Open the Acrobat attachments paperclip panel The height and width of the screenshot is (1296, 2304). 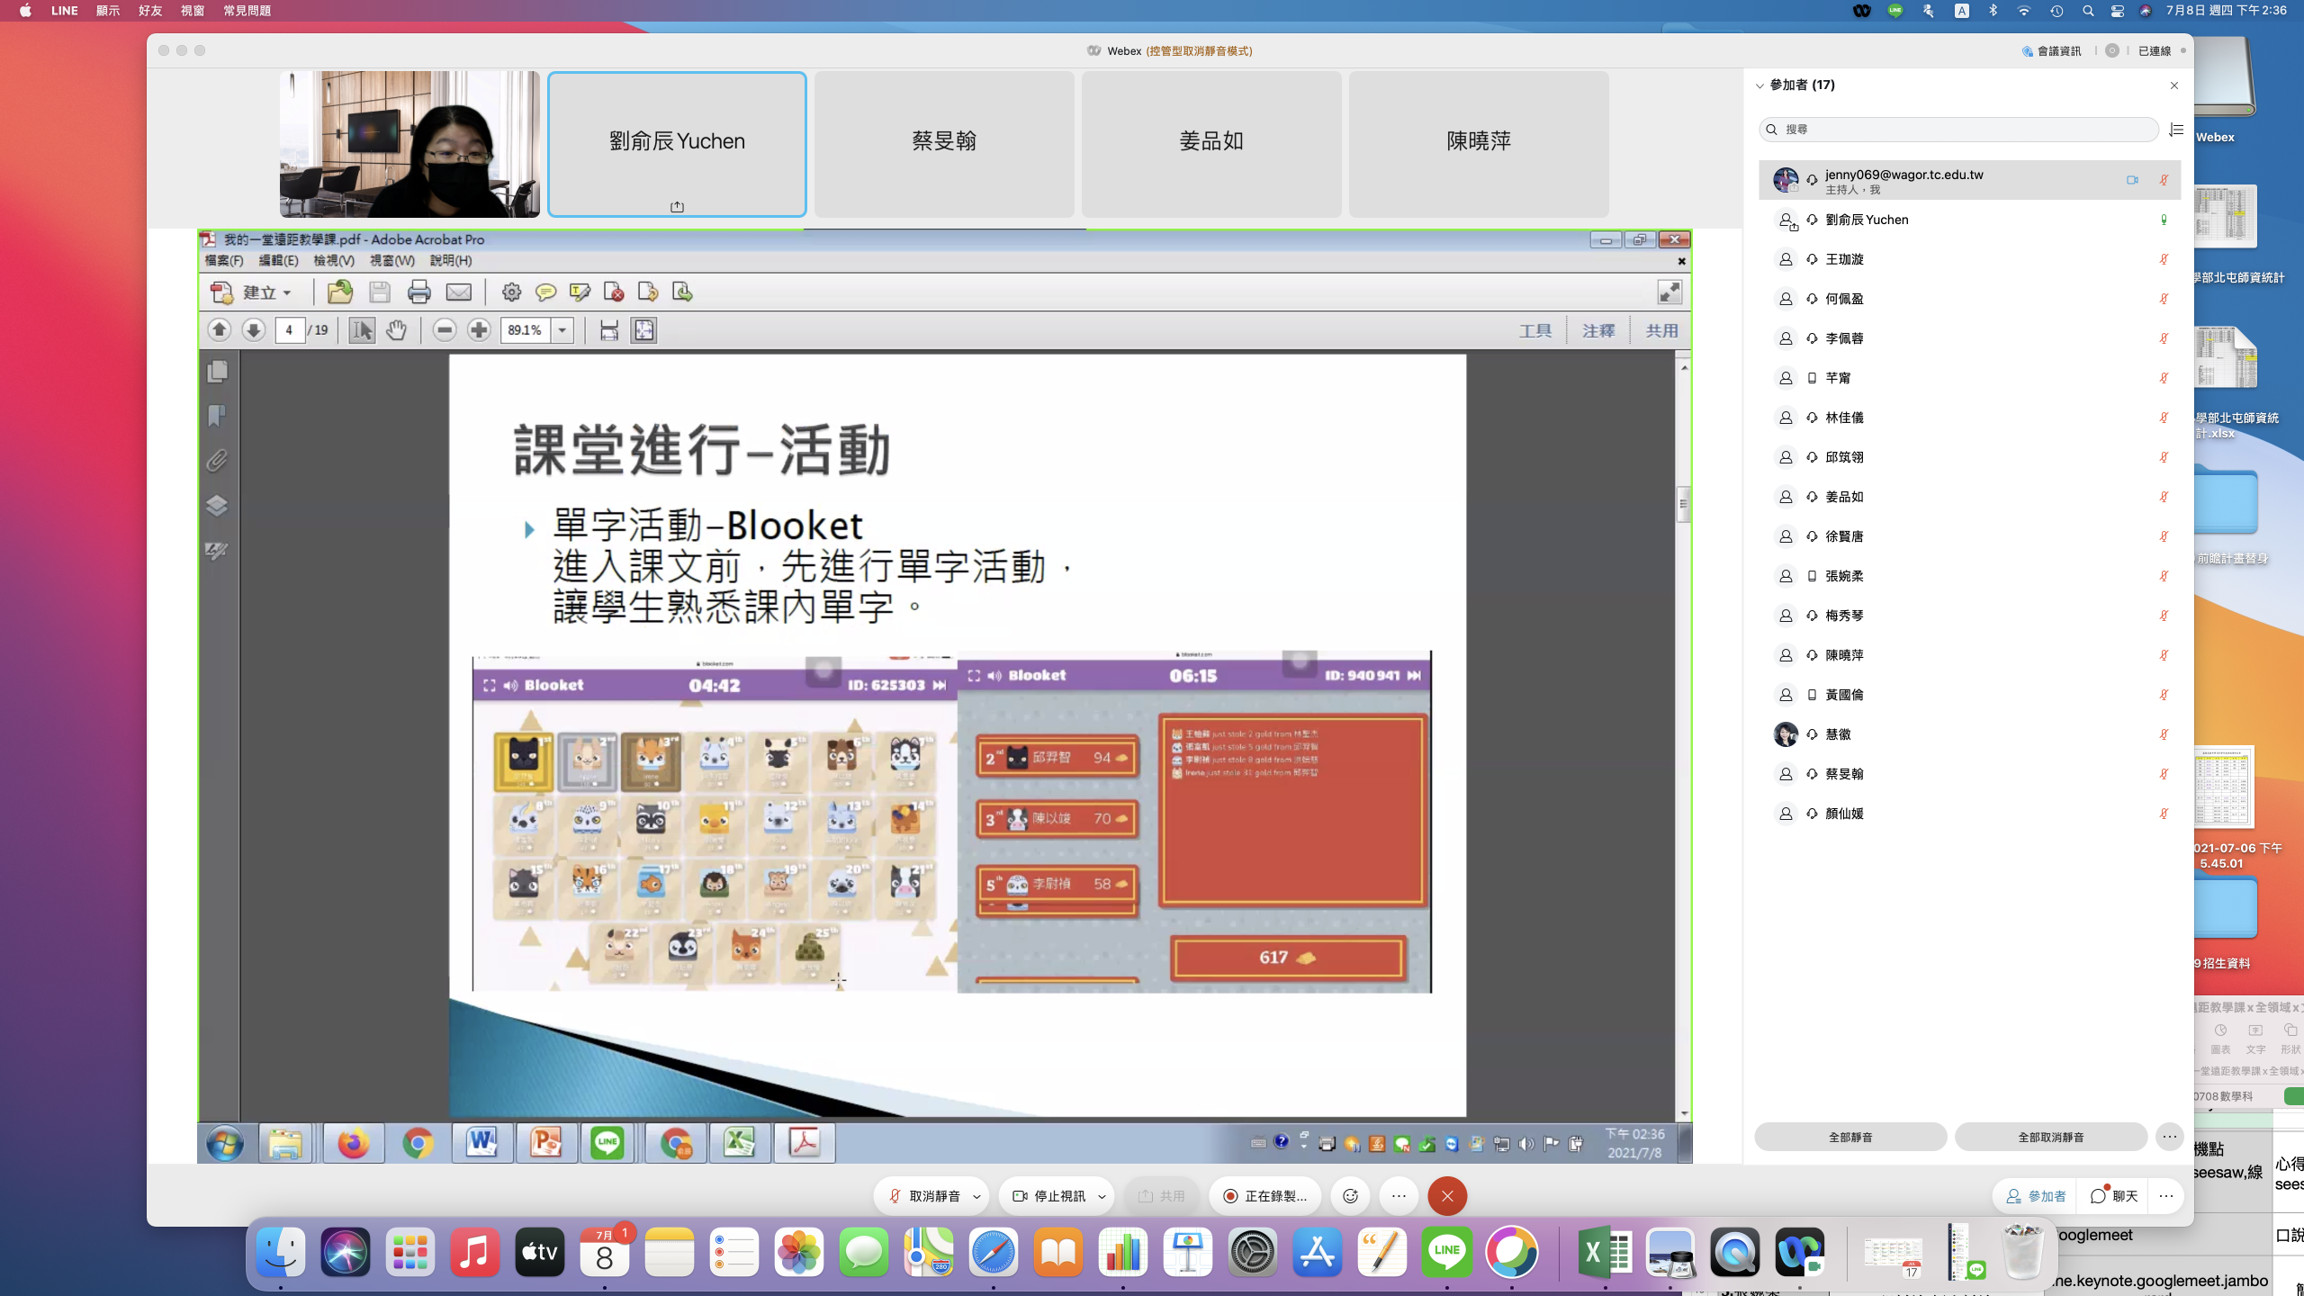point(217,461)
